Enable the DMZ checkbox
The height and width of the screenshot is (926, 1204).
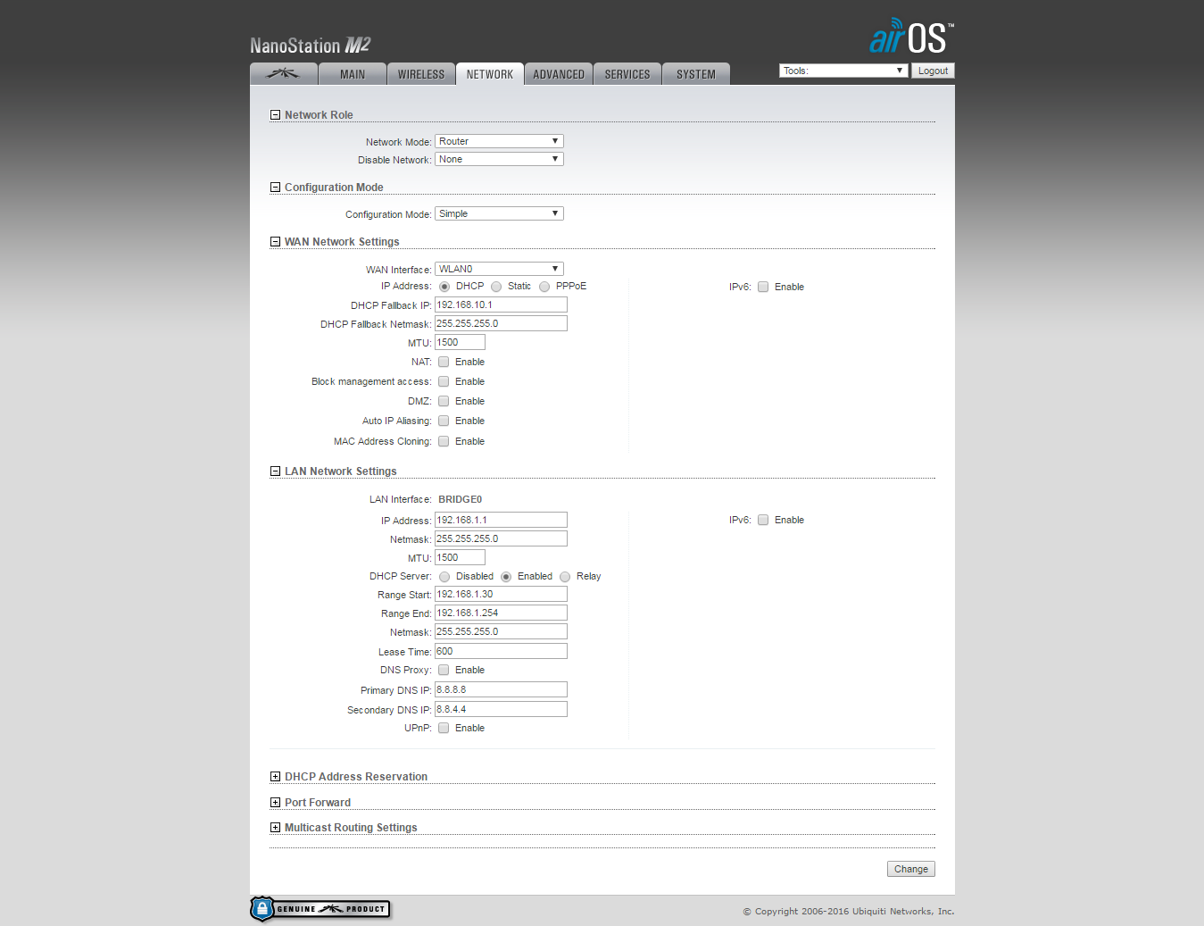pos(444,401)
